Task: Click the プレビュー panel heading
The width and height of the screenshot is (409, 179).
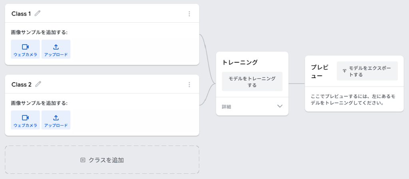Action: click(x=320, y=71)
